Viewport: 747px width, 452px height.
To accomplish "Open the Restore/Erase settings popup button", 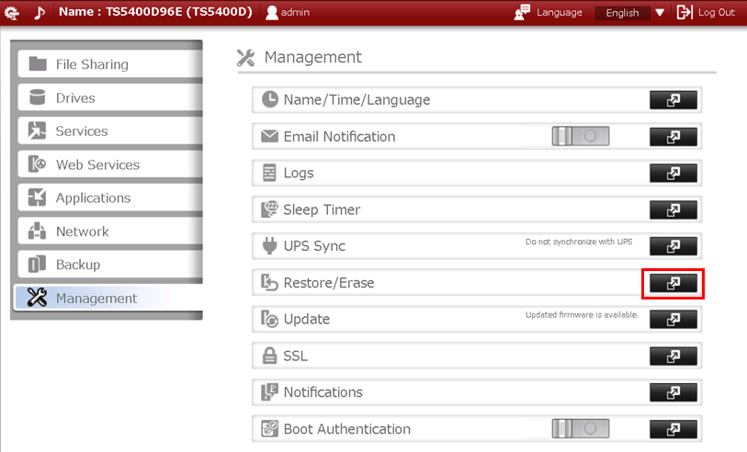I will 673,283.
